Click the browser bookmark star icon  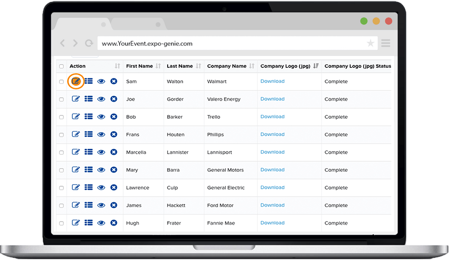pyautogui.click(x=371, y=43)
